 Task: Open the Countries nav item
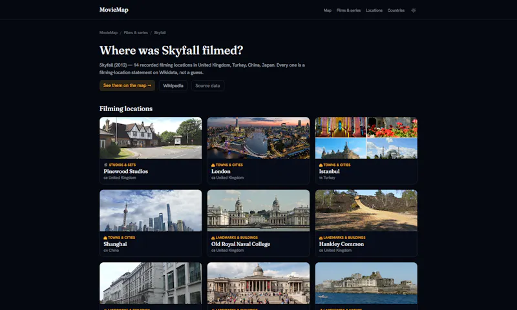[396, 10]
